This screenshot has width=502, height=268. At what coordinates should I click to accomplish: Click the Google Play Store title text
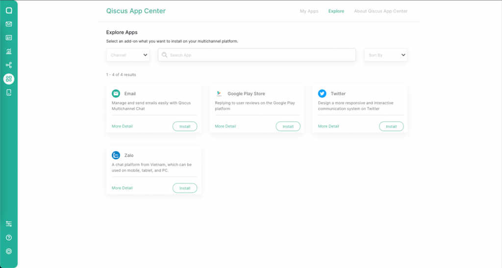click(x=246, y=93)
